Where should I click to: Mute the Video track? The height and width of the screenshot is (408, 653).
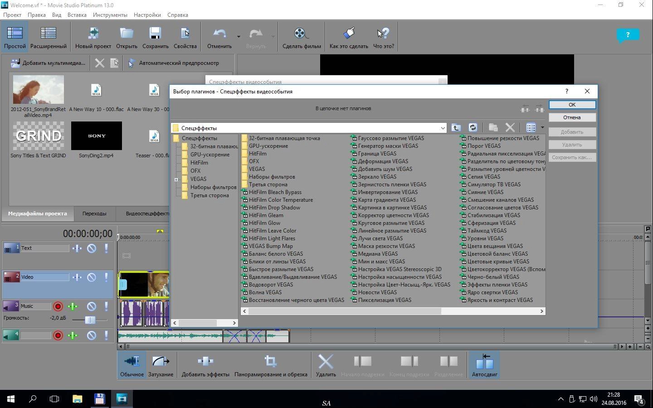(x=92, y=277)
